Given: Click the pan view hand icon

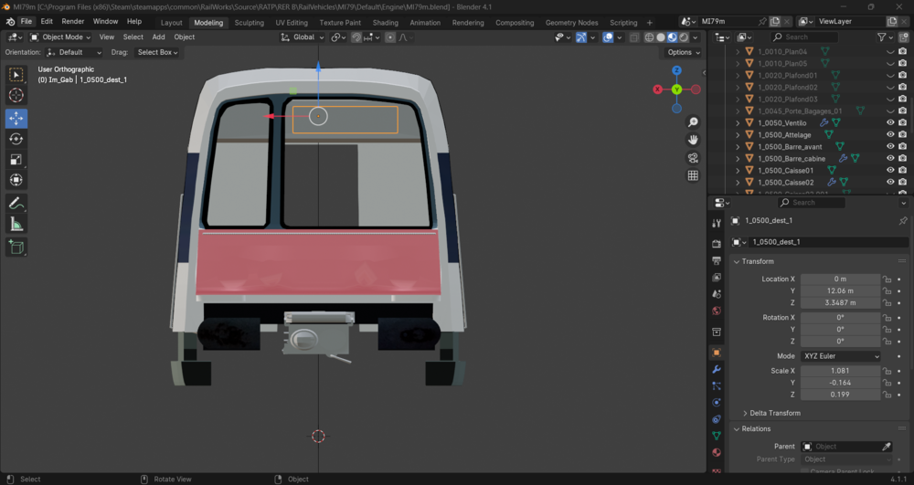Looking at the screenshot, I should tap(693, 140).
